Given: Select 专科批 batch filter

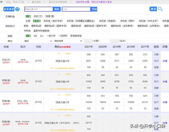Looking at the screenshot, I should tap(27, 31).
